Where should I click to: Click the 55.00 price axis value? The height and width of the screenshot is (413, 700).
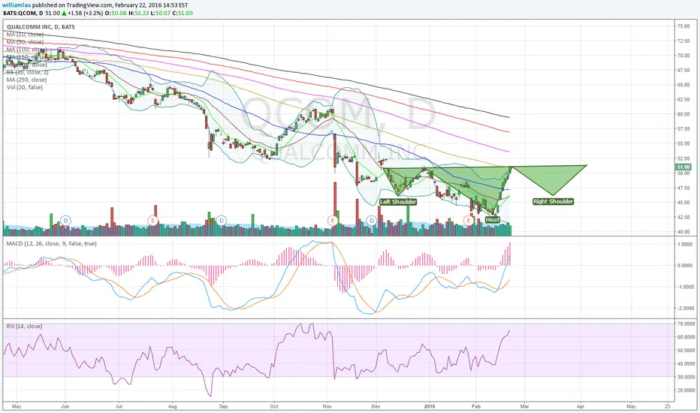[683, 143]
